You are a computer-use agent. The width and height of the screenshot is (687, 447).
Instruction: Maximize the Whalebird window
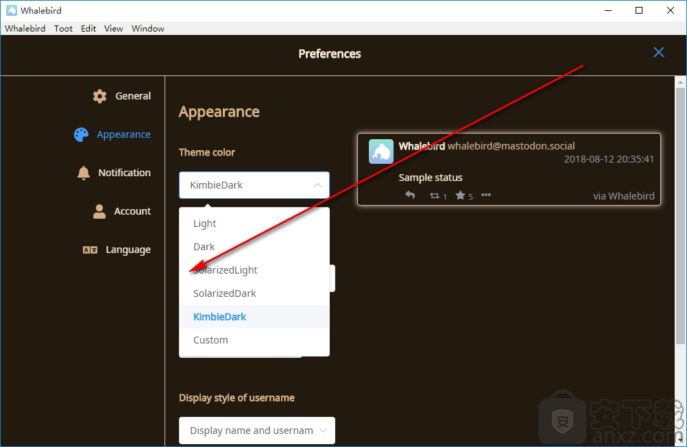coord(639,10)
